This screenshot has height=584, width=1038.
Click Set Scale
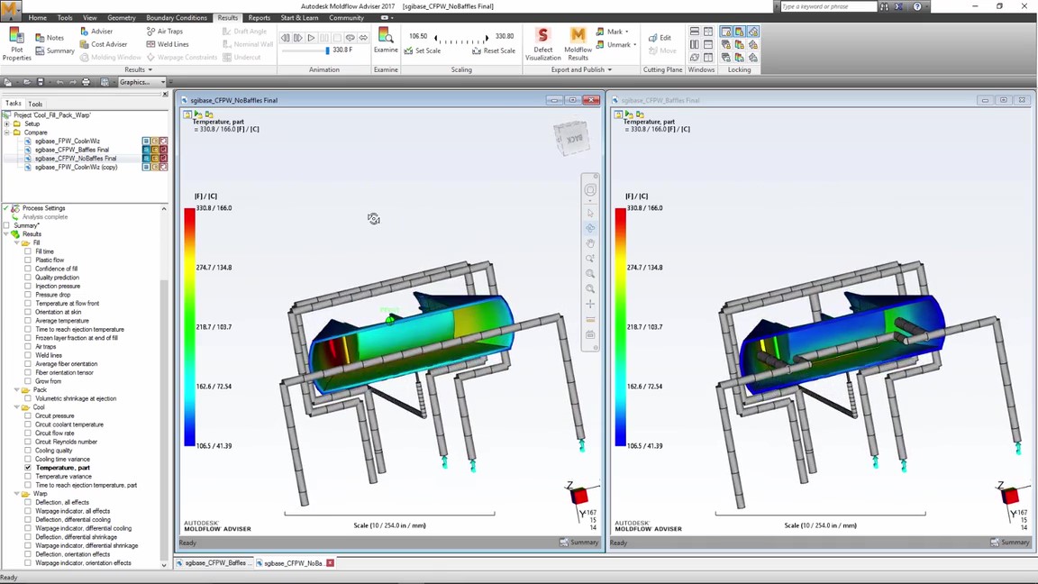click(423, 51)
